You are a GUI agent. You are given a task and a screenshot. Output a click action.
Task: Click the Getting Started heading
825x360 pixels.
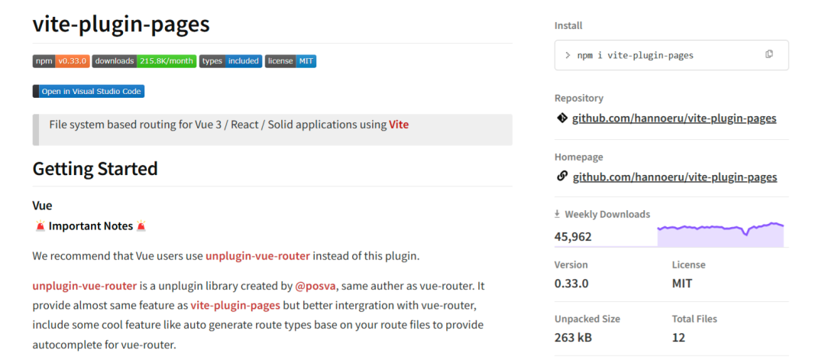point(95,168)
